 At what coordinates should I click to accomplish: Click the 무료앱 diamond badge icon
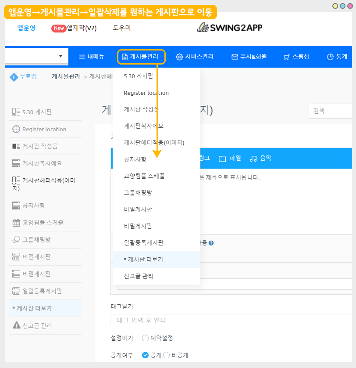pyautogui.click(x=14, y=77)
